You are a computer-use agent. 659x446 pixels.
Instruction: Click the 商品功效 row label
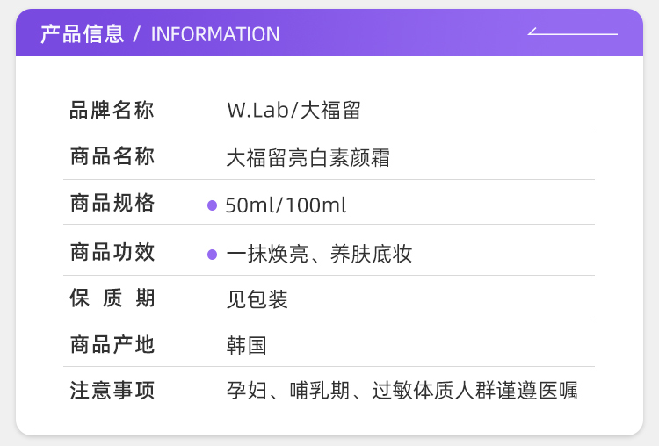point(112,252)
